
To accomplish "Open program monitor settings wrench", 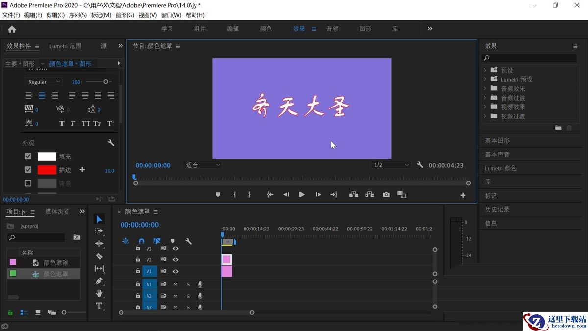I will click(x=420, y=165).
